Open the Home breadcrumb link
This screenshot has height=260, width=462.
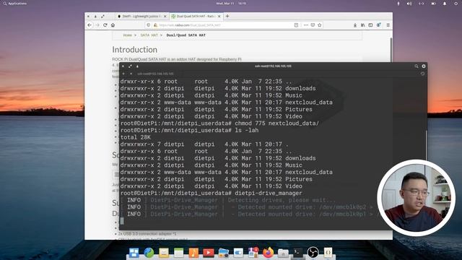point(128,35)
